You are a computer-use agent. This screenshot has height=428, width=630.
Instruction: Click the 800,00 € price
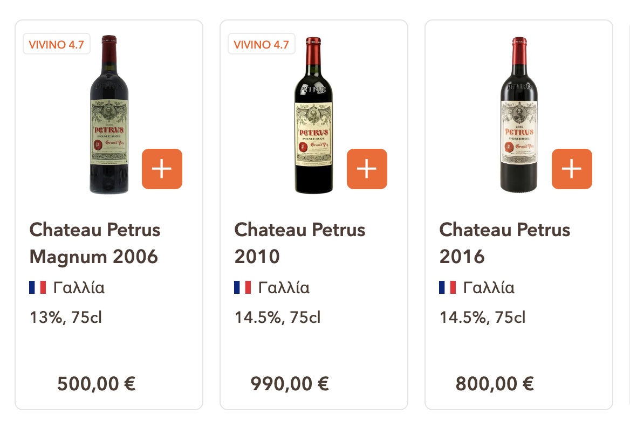pos(495,384)
